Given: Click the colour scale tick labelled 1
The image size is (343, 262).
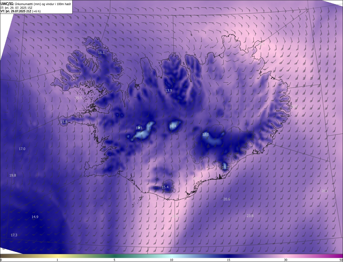Looking at the screenshot, I should coord(57,260).
